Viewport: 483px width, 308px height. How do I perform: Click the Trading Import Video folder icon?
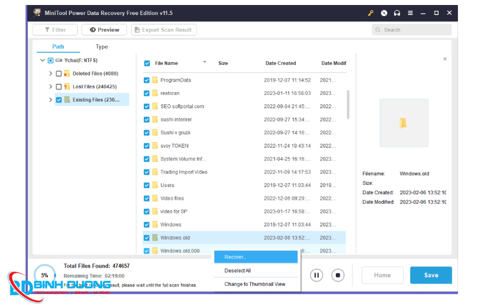click(x=155, y=172)
